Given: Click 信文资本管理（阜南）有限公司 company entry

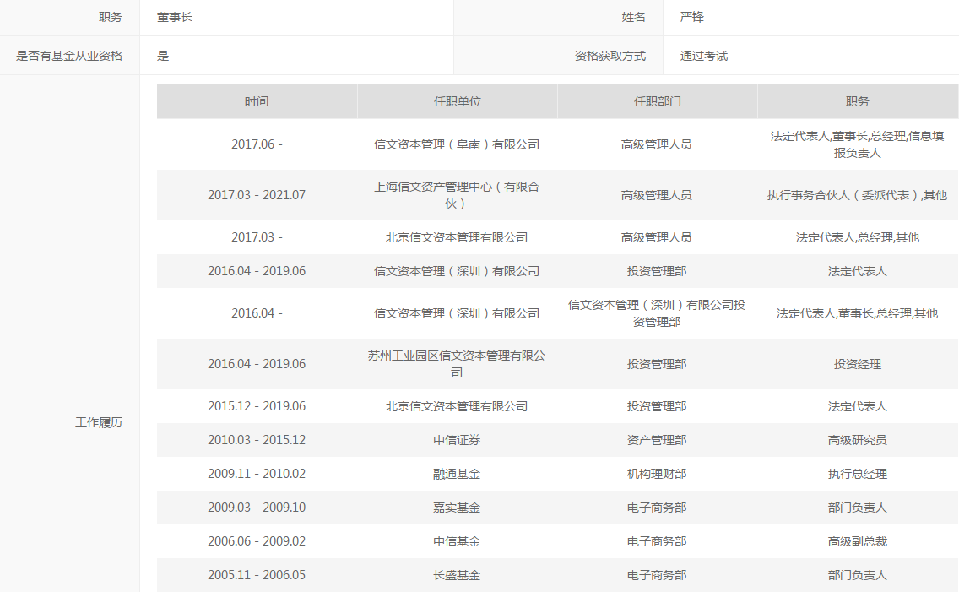Looking at the screenshot, I should coord(457,144).
